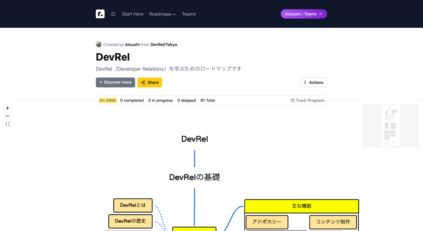Zoom out of the roadmap canvas

pyautogui.click(x=8, y=116)
